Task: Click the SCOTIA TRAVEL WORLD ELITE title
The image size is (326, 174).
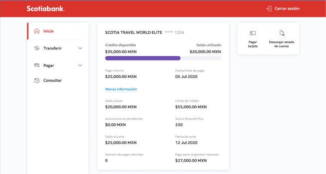Action: (134, 33)
